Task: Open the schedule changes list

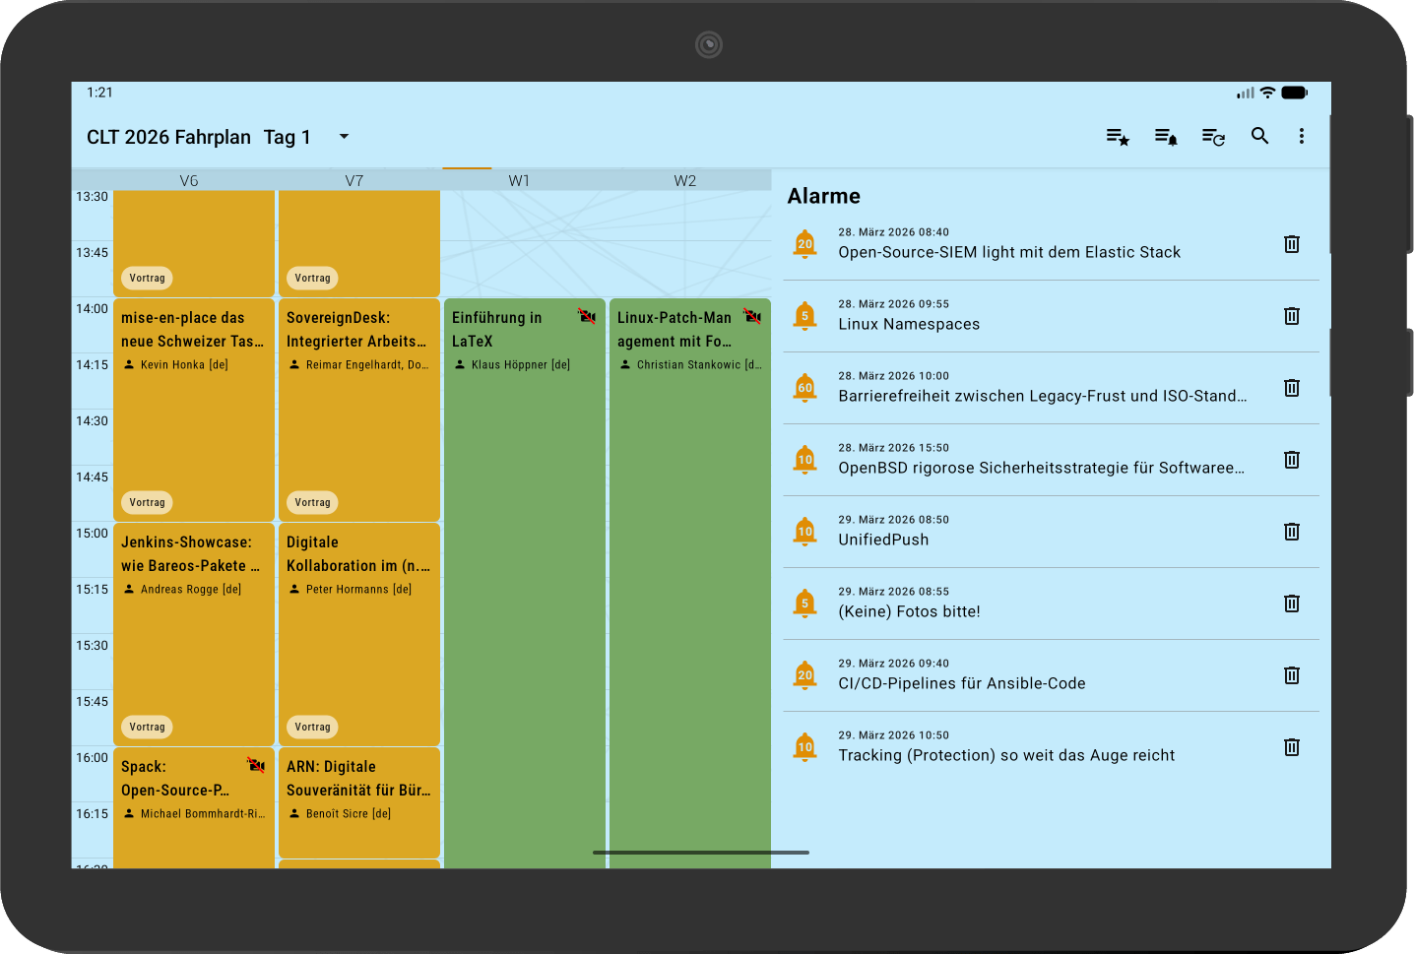Action: point(1213,137)
